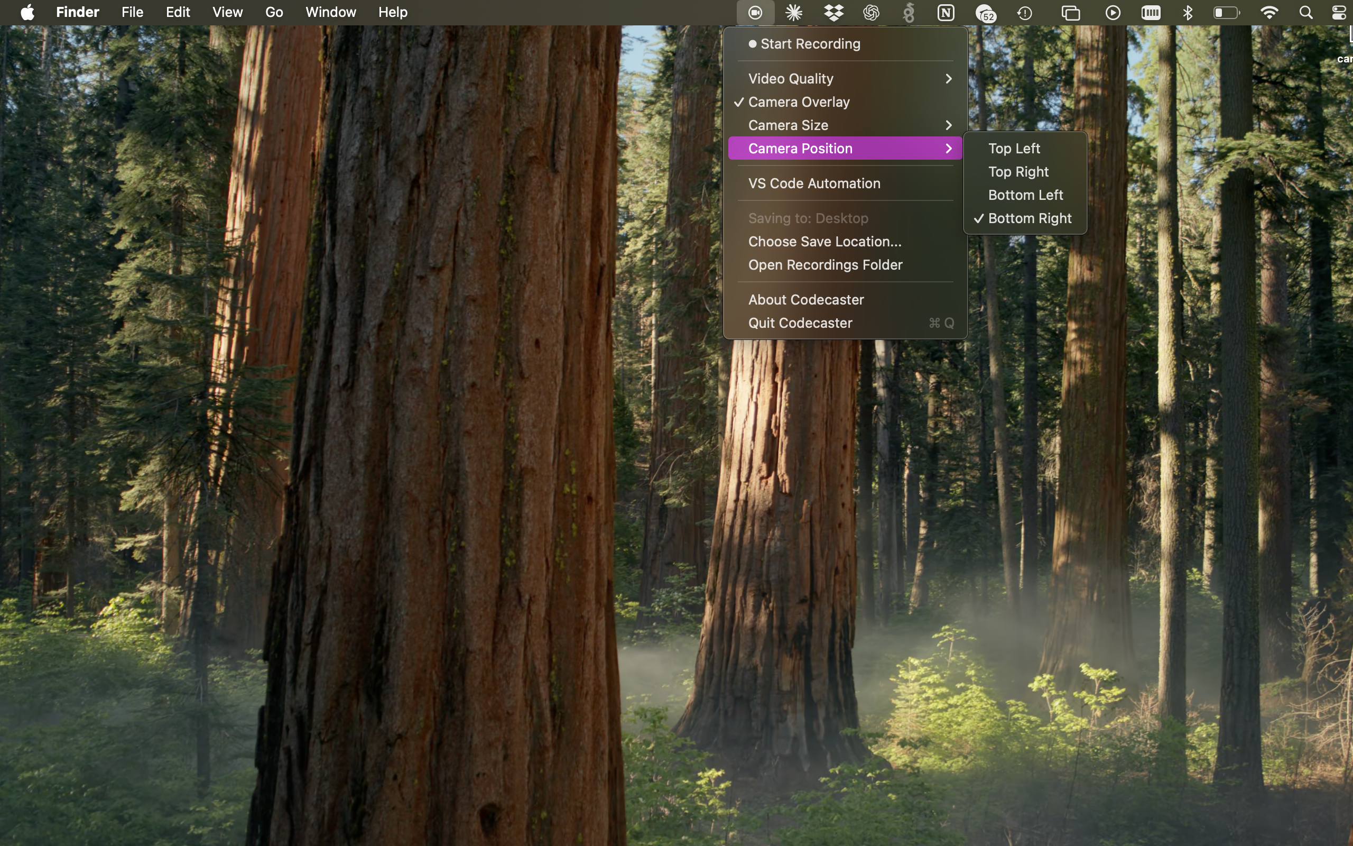The width and height of the screenshot is (1353, 846).
Task: Open the Window menu
Action: [330, 12]
